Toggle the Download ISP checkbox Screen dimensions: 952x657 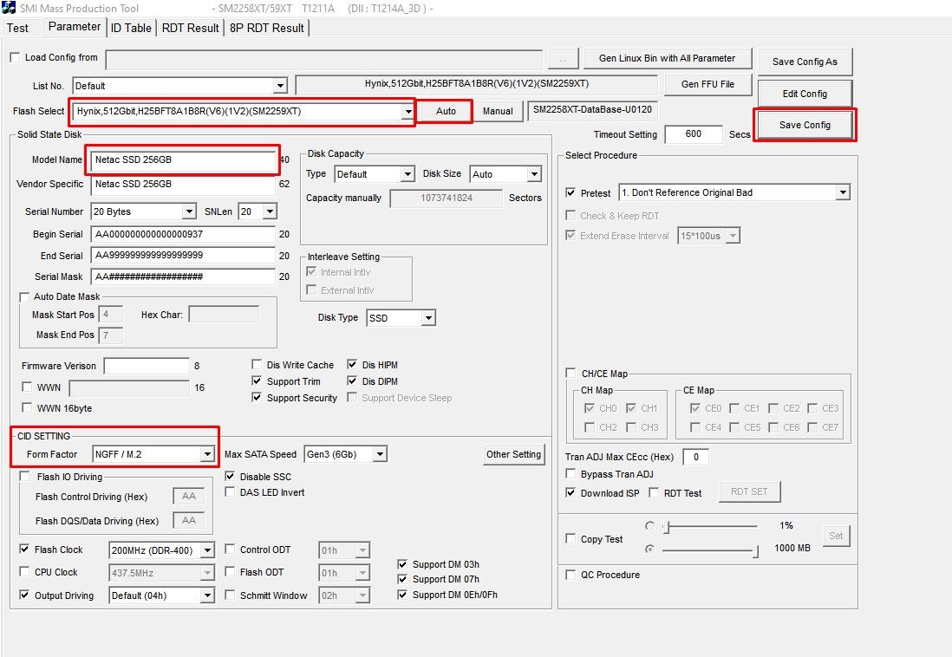point(571,492)
